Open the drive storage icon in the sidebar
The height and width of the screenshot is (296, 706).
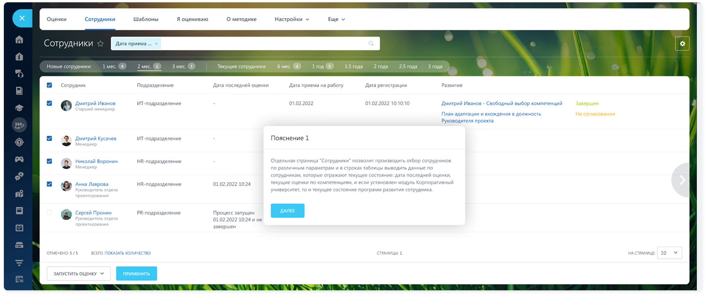[x=19, y=245]
